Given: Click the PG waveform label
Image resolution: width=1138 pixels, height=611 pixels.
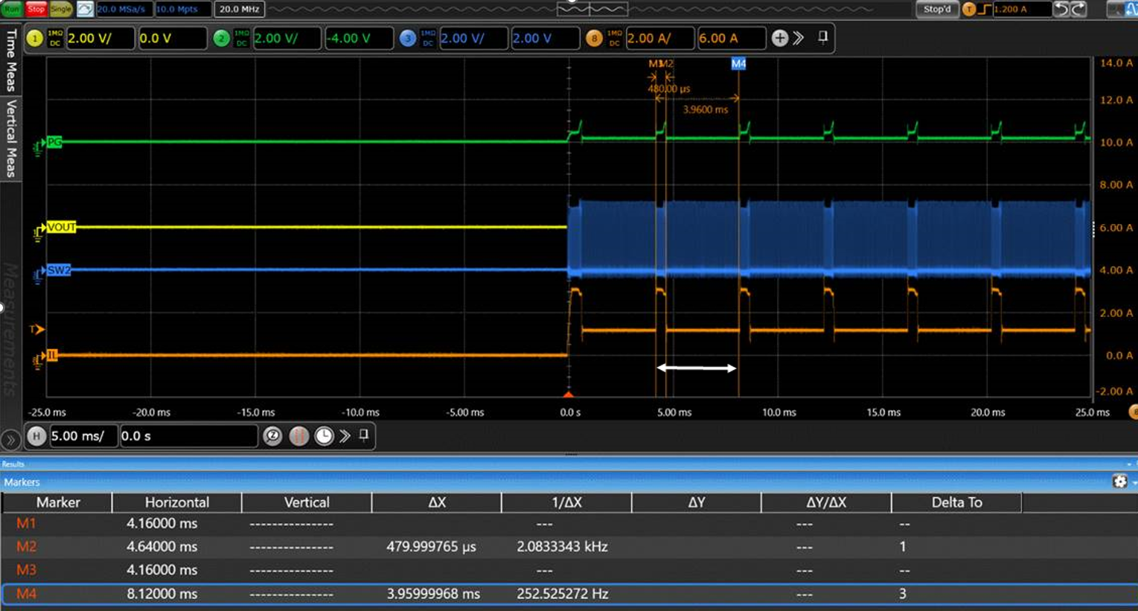Looking at the screenshot, I should 54,142.
